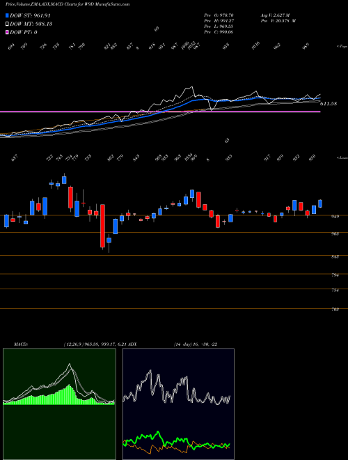Click the Pre V: 20.578 M value
Screen dimensions: 348x460
coord(278,21)
